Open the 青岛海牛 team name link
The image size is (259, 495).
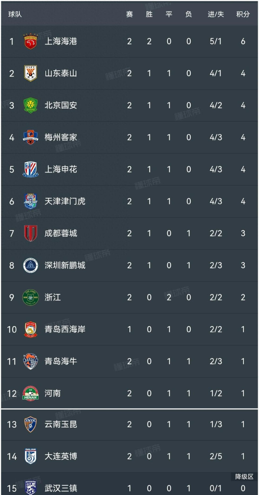[x=60, y=361]
